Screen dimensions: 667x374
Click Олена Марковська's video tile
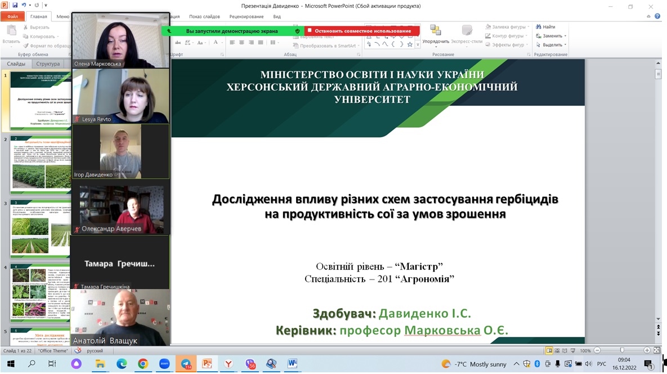[121, 40]
